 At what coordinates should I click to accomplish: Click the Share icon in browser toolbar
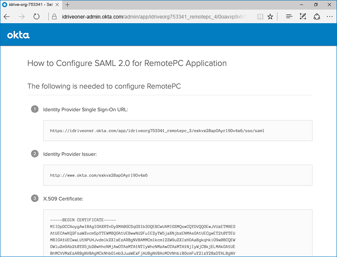(317, 17)
